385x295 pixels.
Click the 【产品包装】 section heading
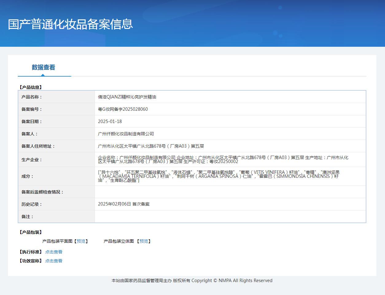coord(30,232)
